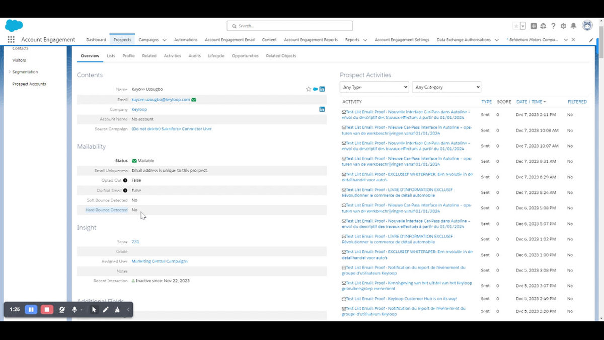Open the user profile avatar
The image size is (604, 340).
point(587,25)
